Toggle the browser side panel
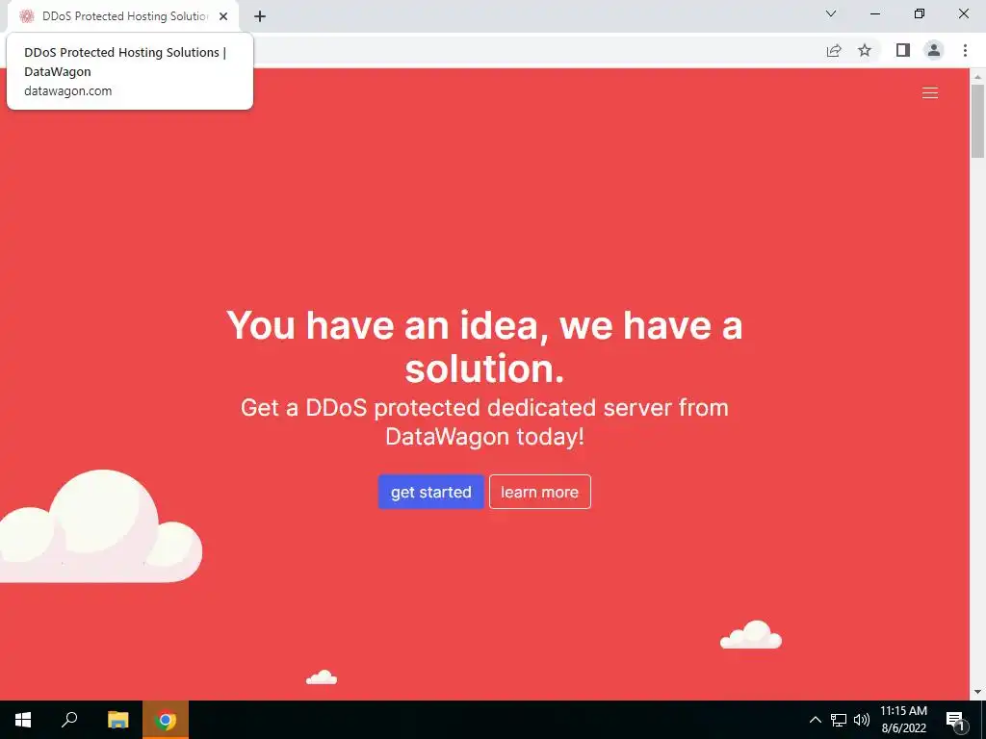 pyautogui.click(x=903, y=50)
